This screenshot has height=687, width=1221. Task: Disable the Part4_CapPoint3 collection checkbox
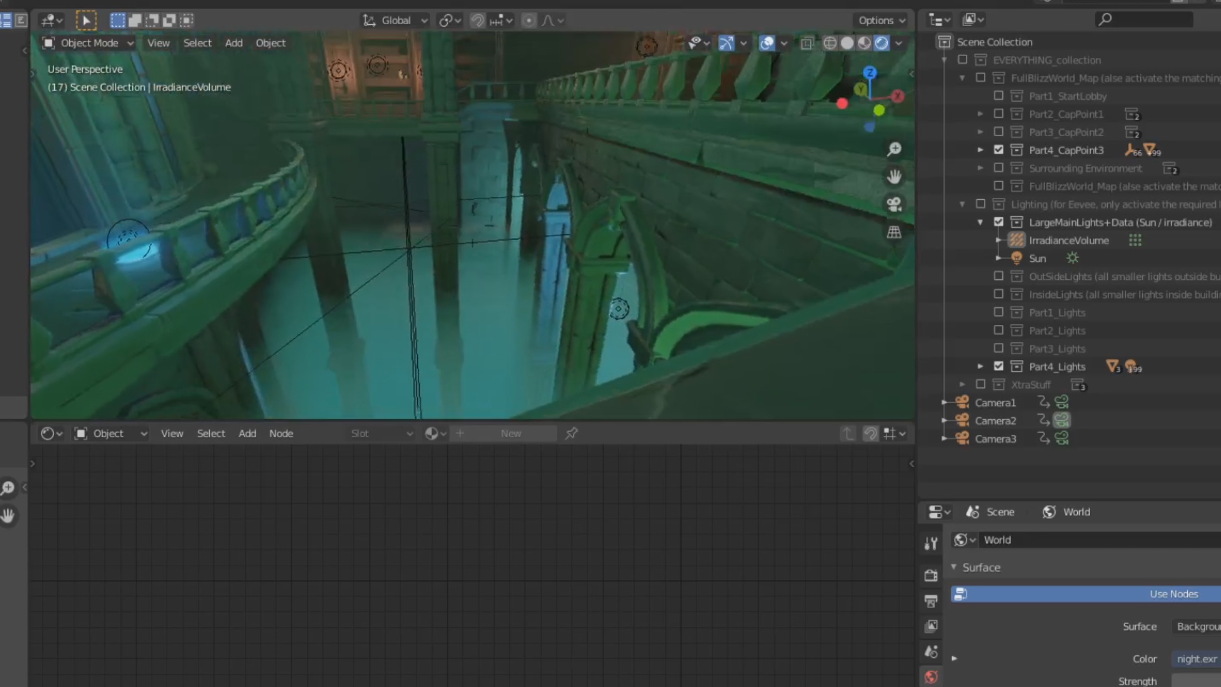(998, 150)
